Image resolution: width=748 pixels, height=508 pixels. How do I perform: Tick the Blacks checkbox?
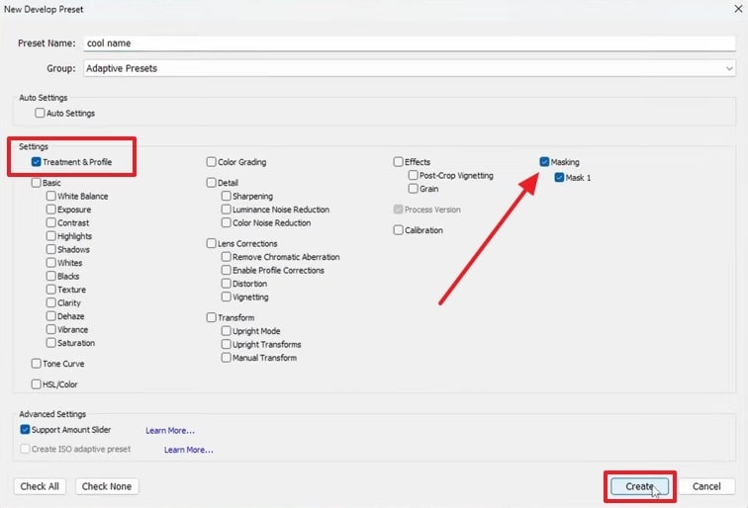tap(51, 276)
